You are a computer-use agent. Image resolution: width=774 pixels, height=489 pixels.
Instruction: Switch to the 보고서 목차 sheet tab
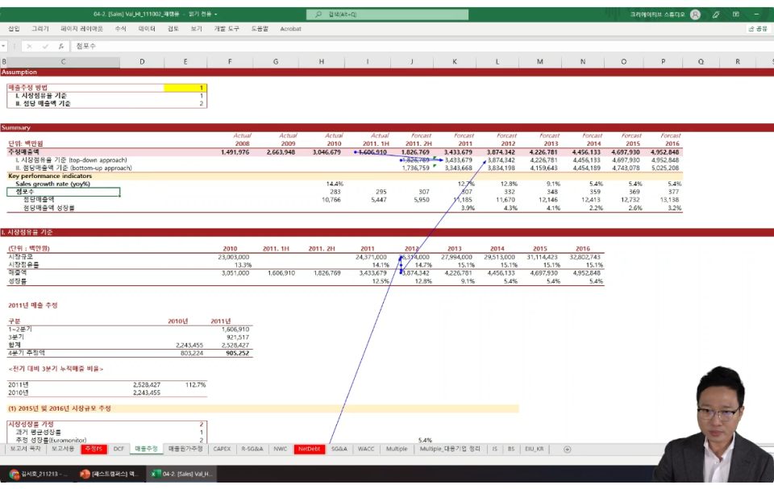[25, 449]
